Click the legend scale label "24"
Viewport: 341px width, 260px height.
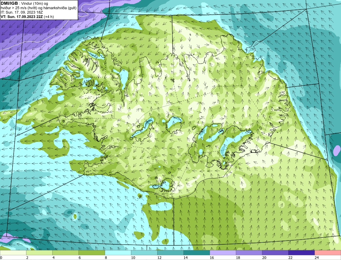pos(317,258)
